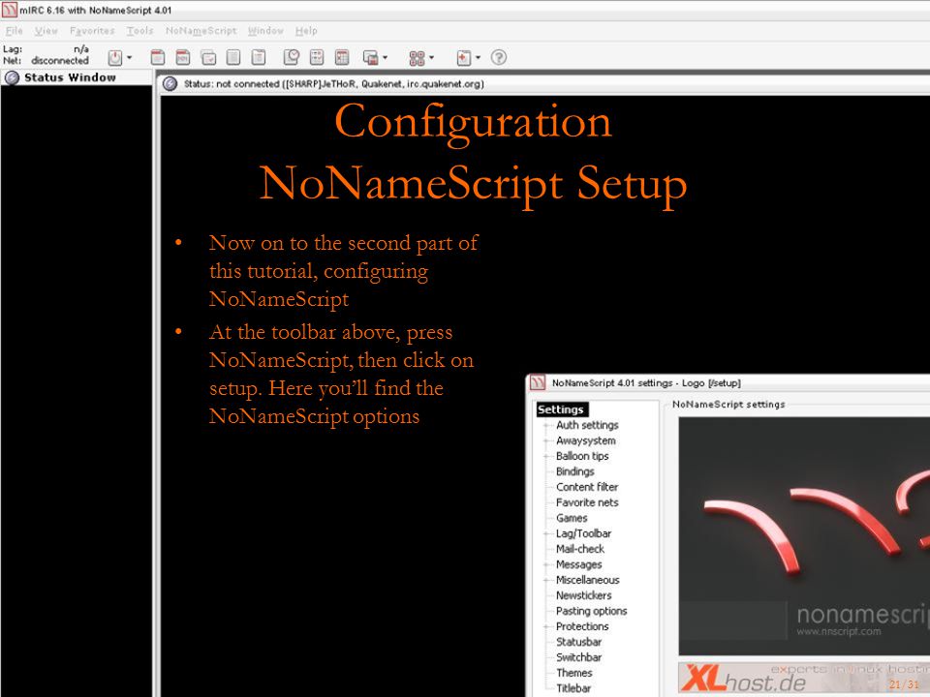
Task: Expand the Awaysystem tree node
Action: tap(546, 440)
